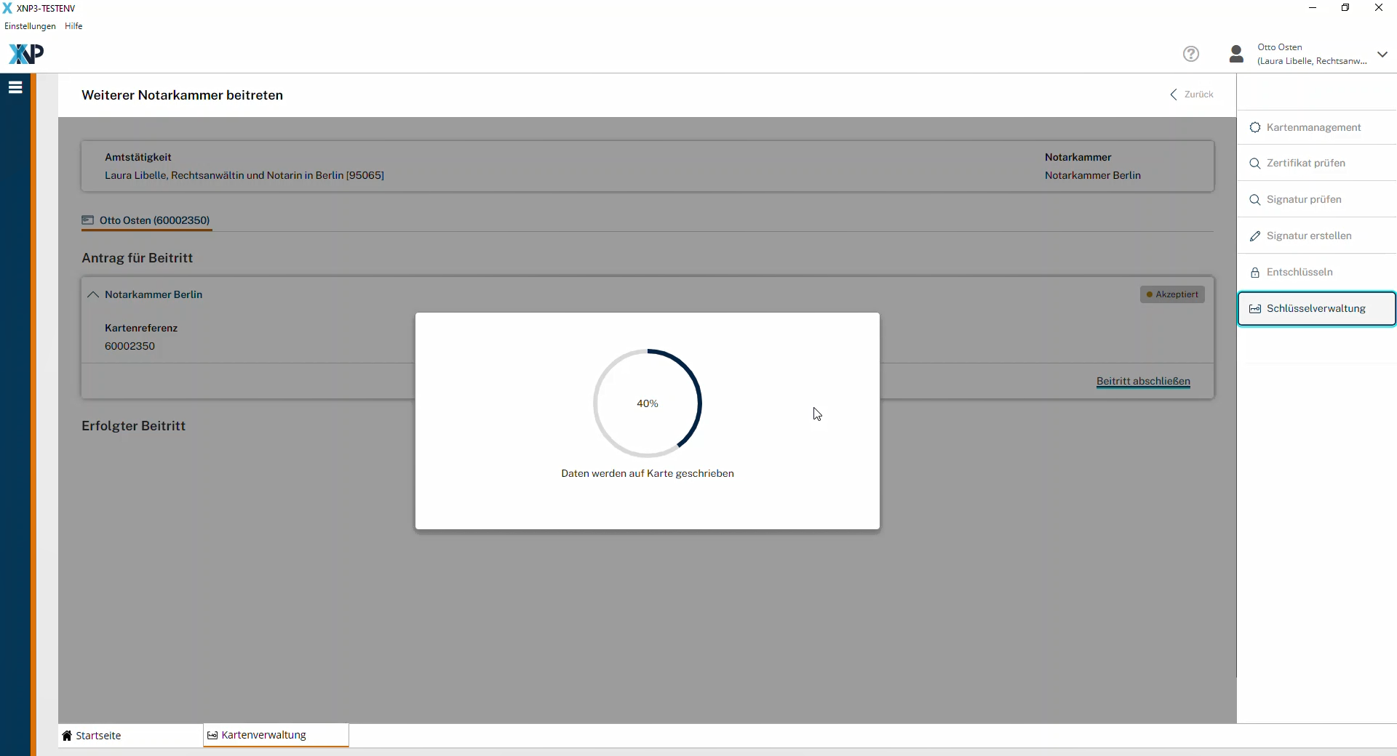This screenshot has width=1397, height=756.
Task: Minimize the XNP3-TESTENV window
Action: click(x=1313, y=8)
